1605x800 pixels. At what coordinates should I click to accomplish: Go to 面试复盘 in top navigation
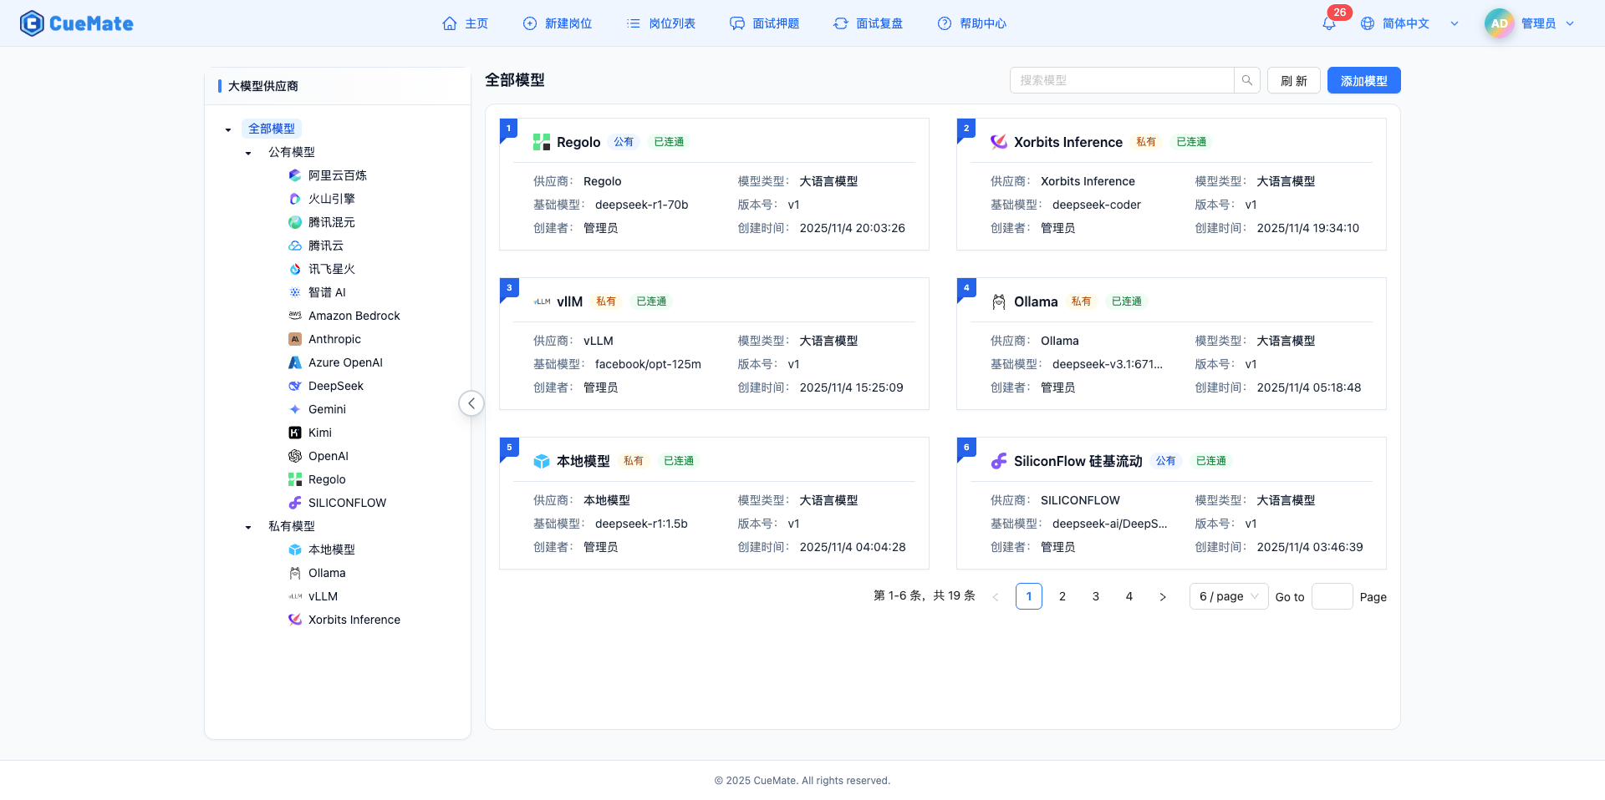pyautogui.click(x=869, y=23)
